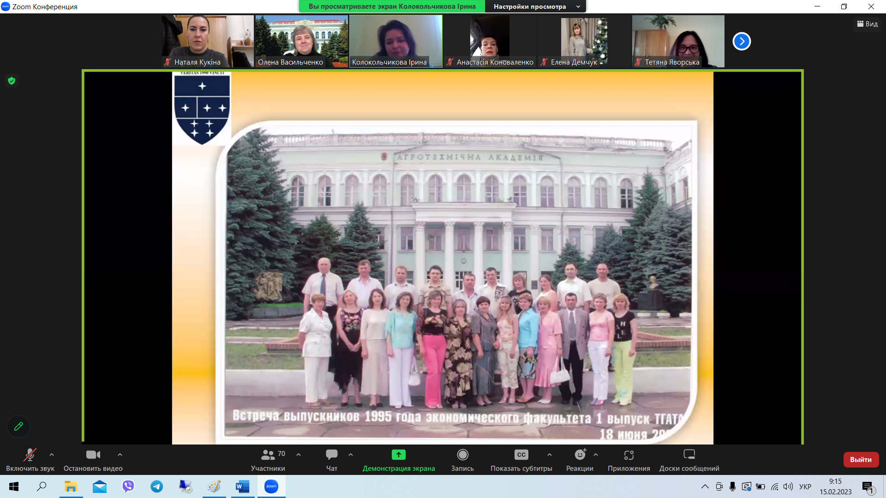This screenshot has width=886, height=498.
Task: Click the green encryption shield icon
Action: [x=12, y=81]
